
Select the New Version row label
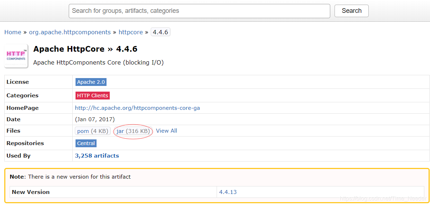tap(31, 192)
